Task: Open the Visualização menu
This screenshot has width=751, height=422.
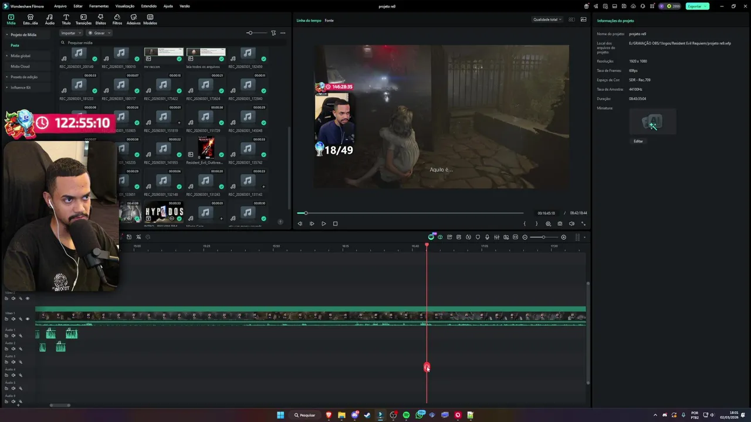Action: tap(124, 6)
